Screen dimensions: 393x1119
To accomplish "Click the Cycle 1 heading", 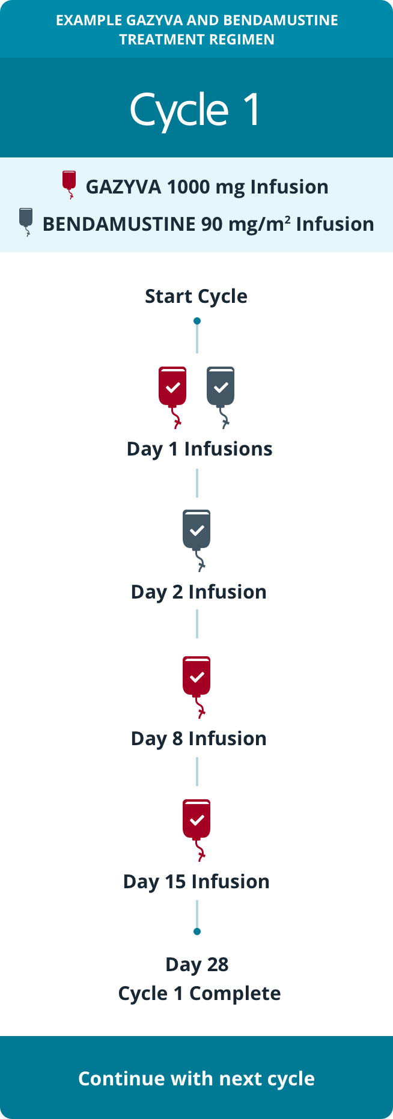I will click(x=196, y=109).
